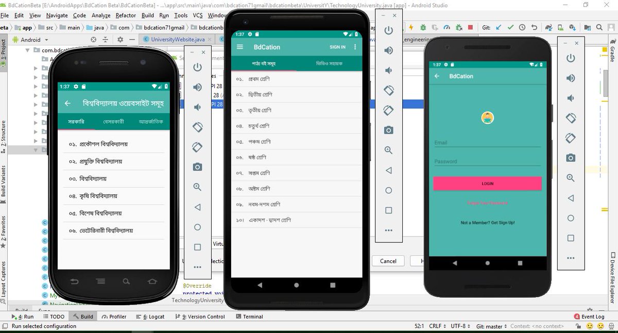Click the Password input field
This screenshot has height=333, width=618.
coord(487,161)
